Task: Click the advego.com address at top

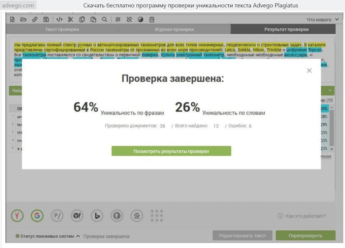Action: pos(18,5)
